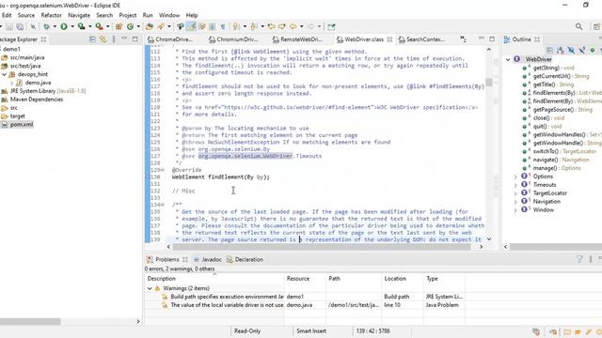Click the Coverage launch icon
This screenshot has width=602, height=338.
[x=82, y=26]
